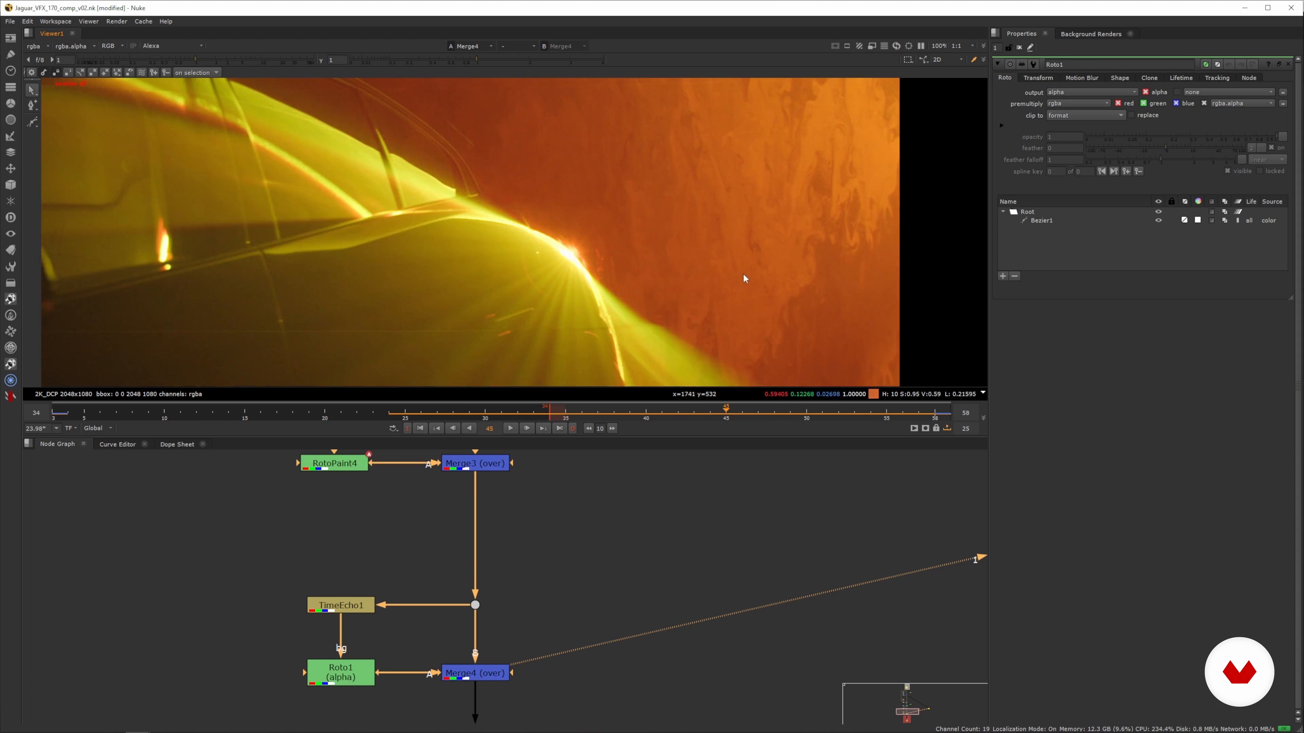Uncheck the alpha output checkbox
Screen dimensions: 1304x733
pyautogui.click(x=1145, y=92)
